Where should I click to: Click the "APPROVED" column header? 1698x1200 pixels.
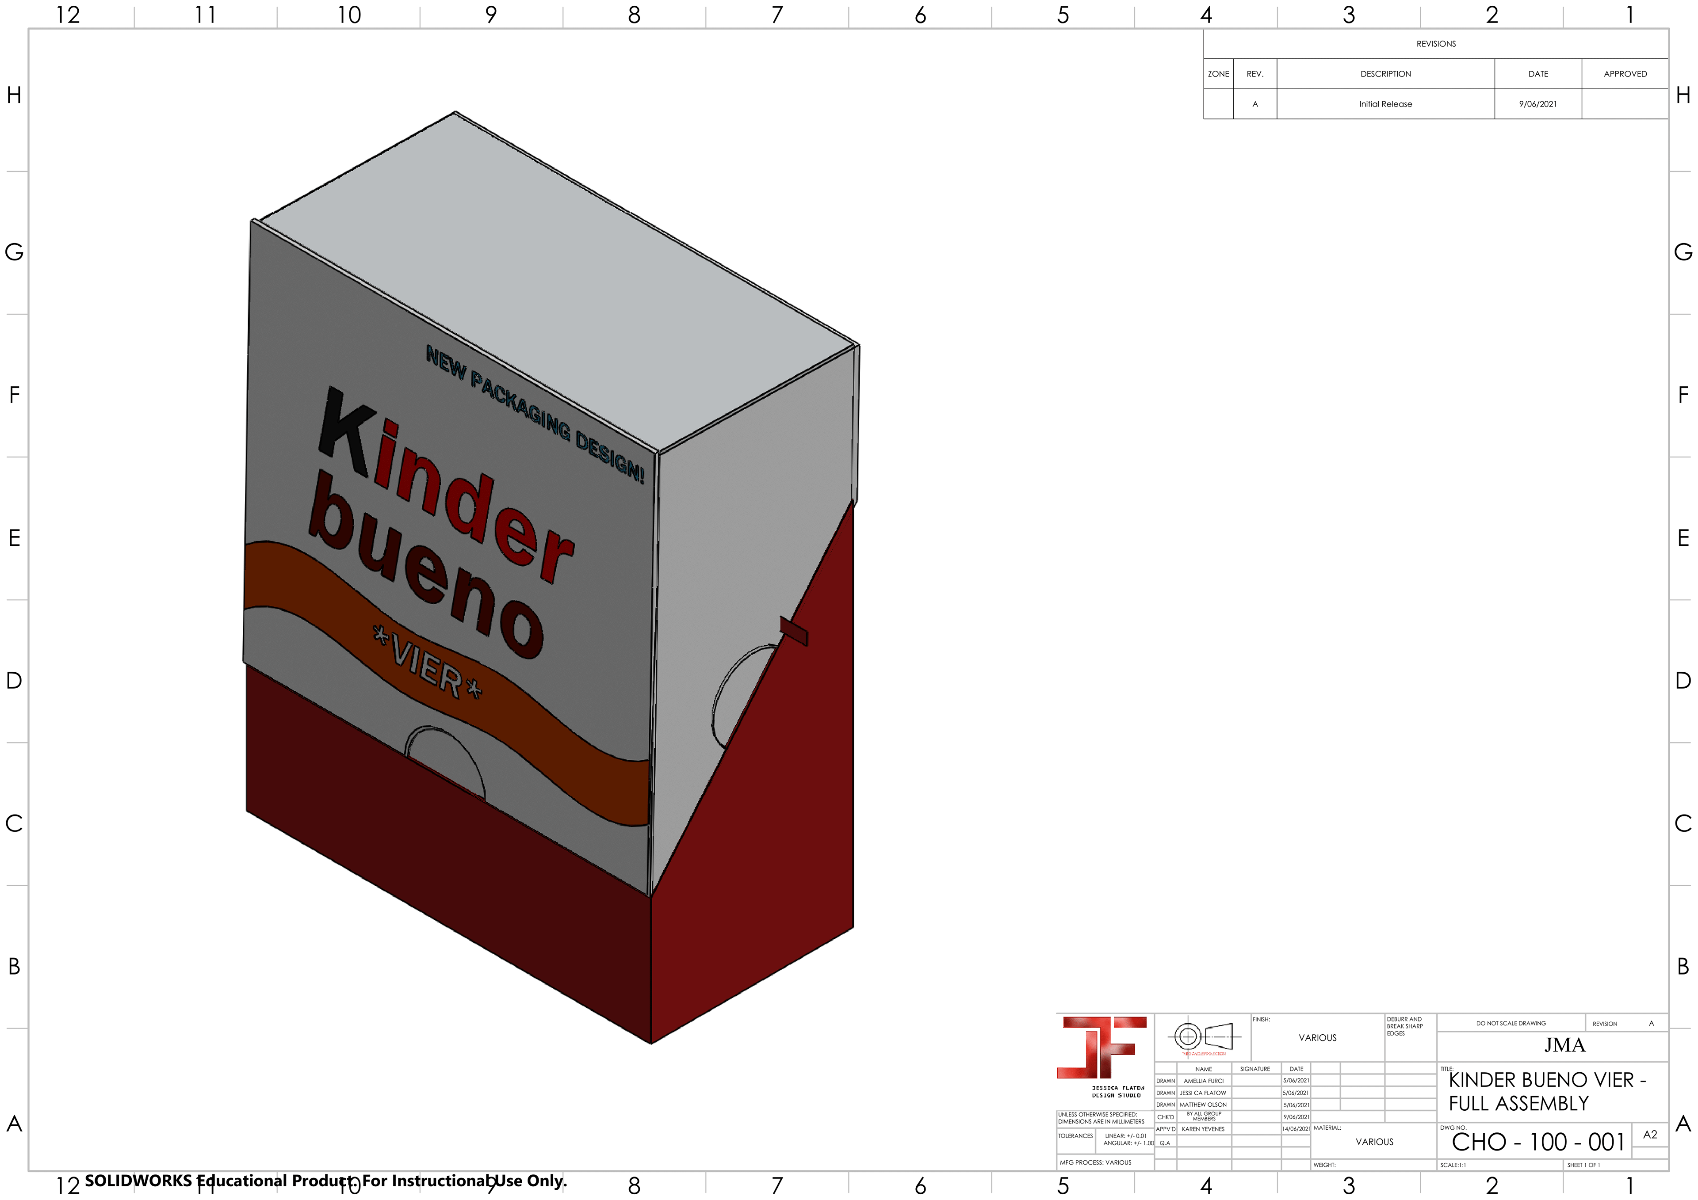click(1625, 74)
